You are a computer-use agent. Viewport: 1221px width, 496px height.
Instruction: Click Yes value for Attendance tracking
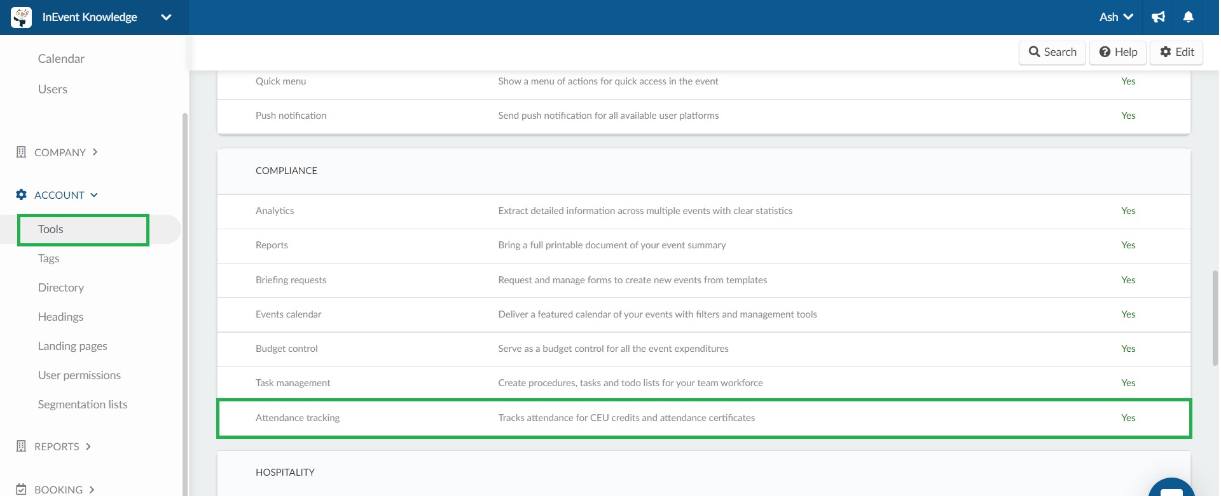(1128, 418)
